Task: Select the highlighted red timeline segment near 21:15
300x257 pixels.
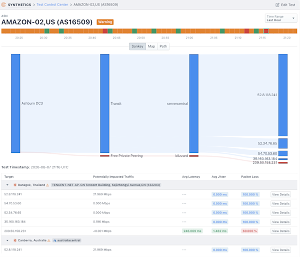Action: tap(266, 31)
